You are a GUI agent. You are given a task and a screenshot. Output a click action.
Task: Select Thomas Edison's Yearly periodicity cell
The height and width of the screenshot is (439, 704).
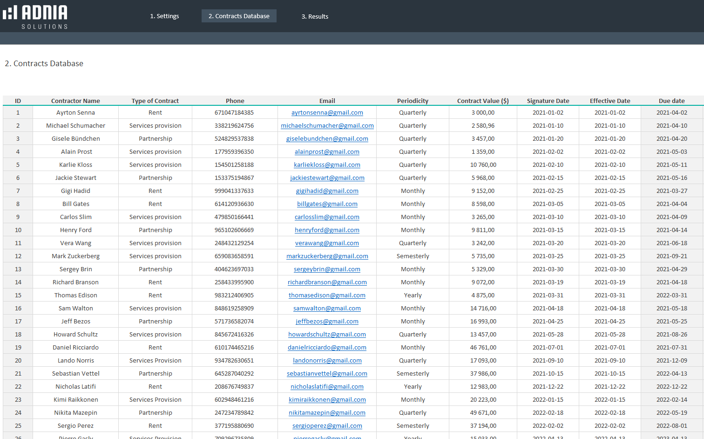pyautogui.click(x=413, y=295)
